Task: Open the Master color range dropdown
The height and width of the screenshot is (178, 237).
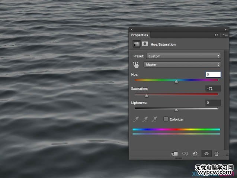Action: click(x=182, y=65)
